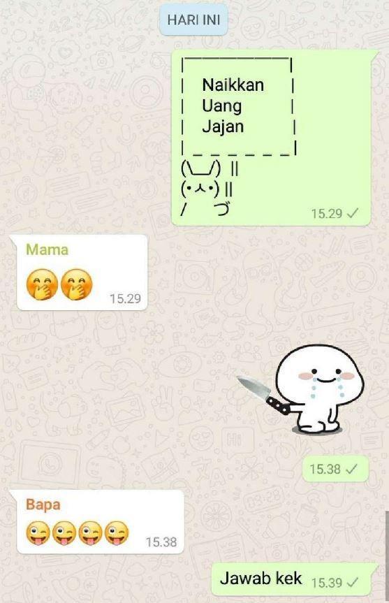Tap the third winking tongue emoji from Bapa

pos(90,533)
